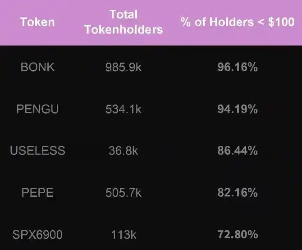Click the Token column header

[37, 22]
